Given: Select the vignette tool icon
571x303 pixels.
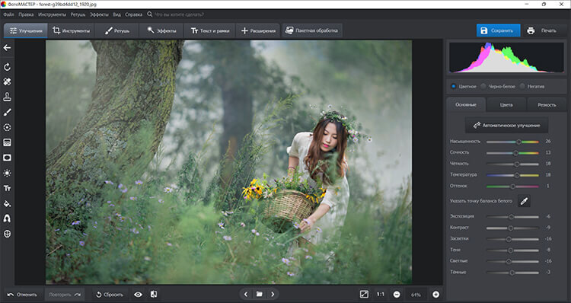Looking at the screenshot, I should coord(7,158).
